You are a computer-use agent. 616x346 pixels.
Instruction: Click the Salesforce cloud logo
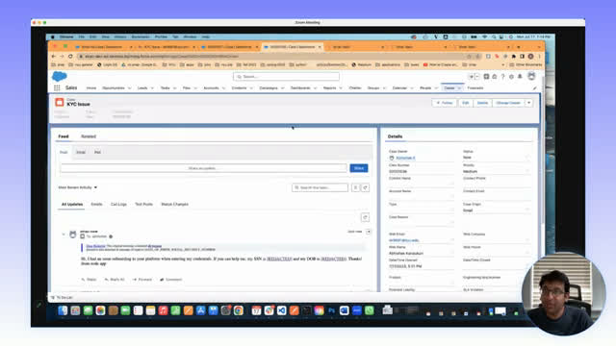[x=60, y=76]
